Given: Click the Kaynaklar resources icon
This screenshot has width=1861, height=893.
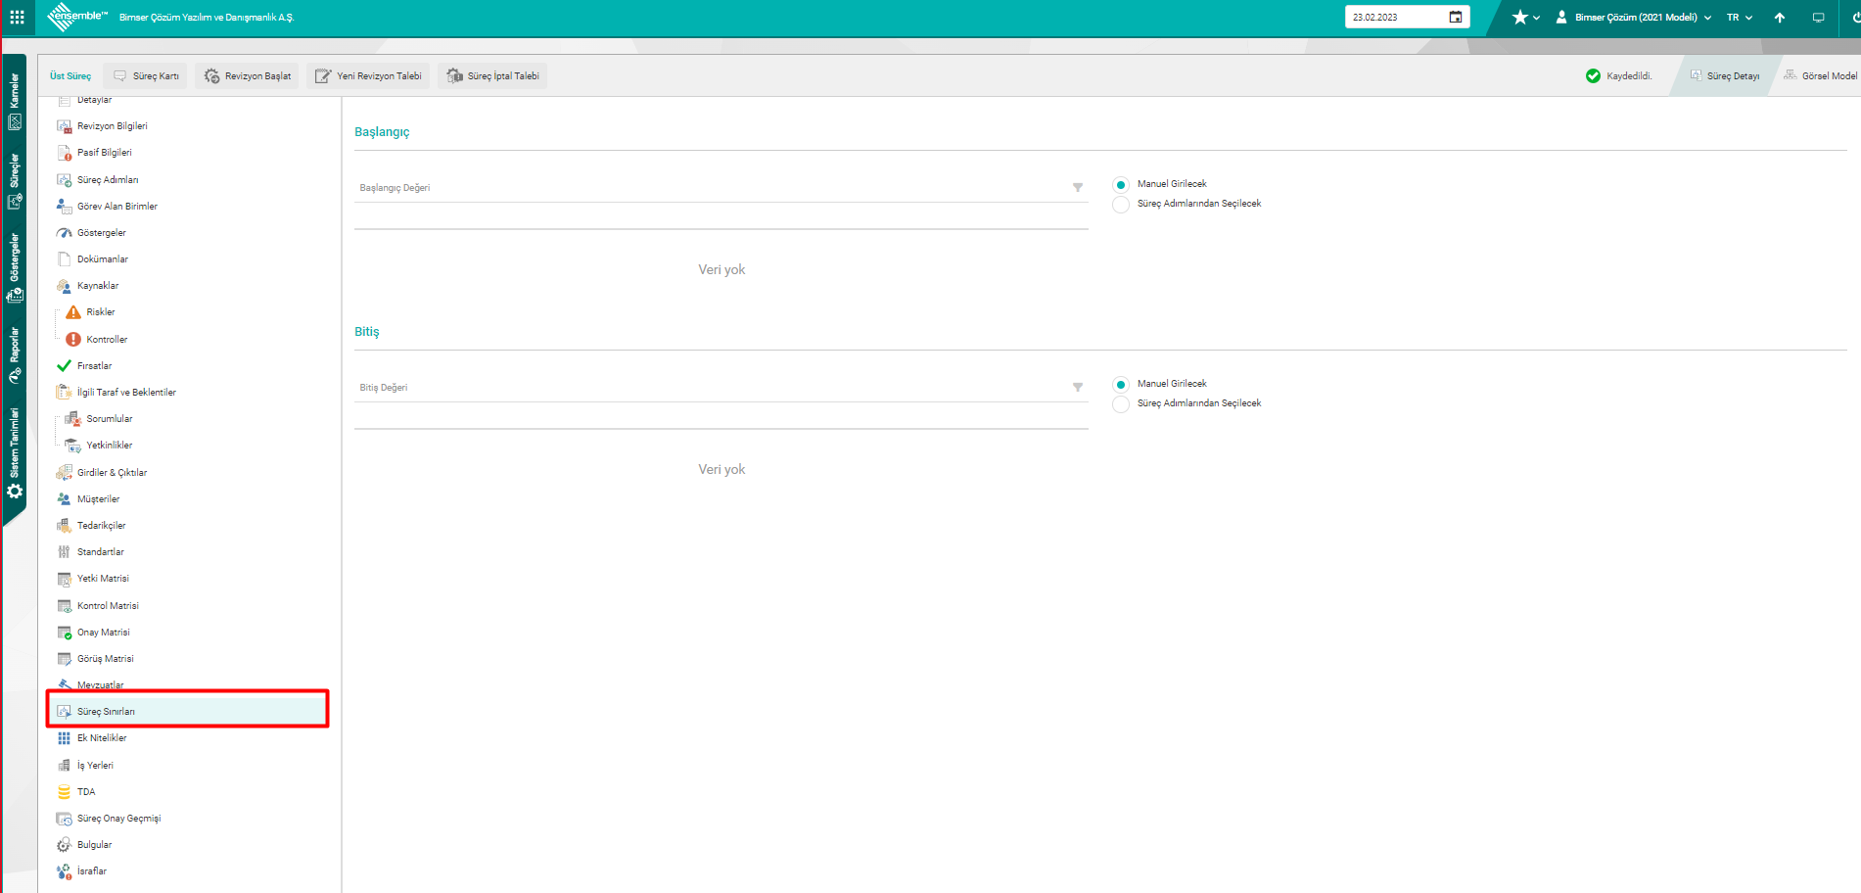Looking at the screenshot, I should click(65, 286).
